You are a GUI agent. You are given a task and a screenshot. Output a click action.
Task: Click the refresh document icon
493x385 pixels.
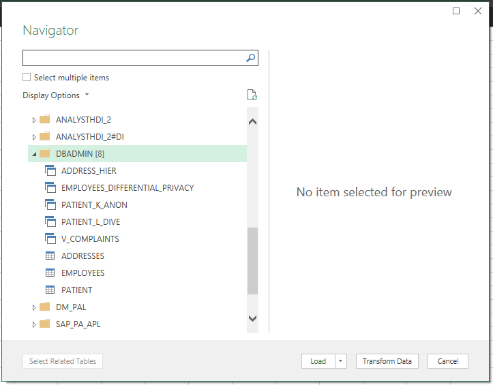[x=252, y=95]
